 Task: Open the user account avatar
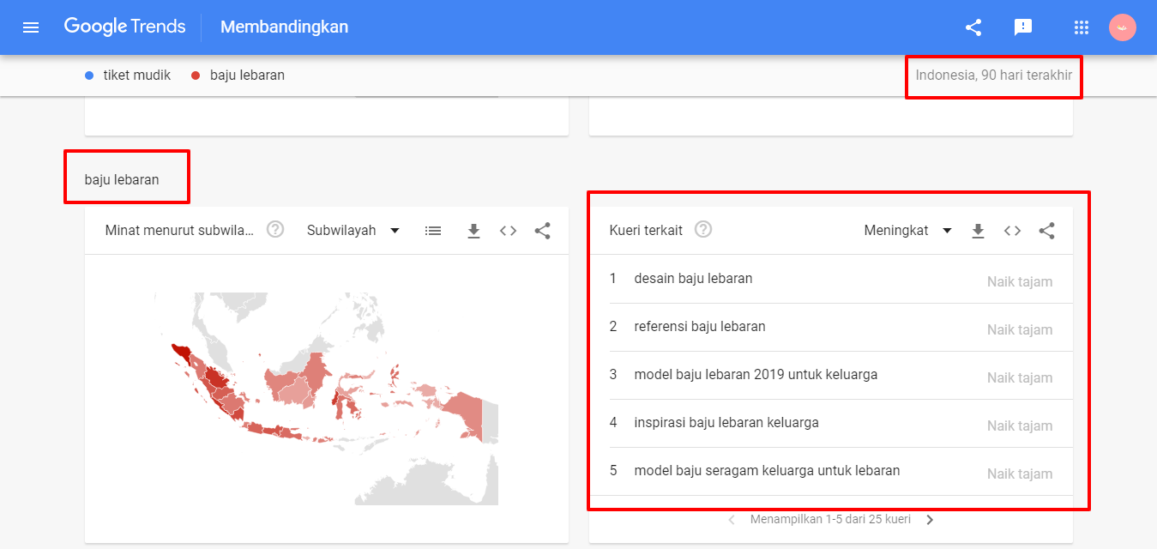(x=1122, y=27)
